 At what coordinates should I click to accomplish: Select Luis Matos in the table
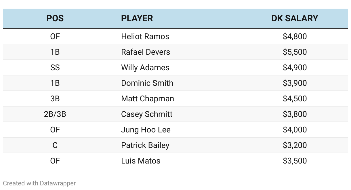[141, 161]
